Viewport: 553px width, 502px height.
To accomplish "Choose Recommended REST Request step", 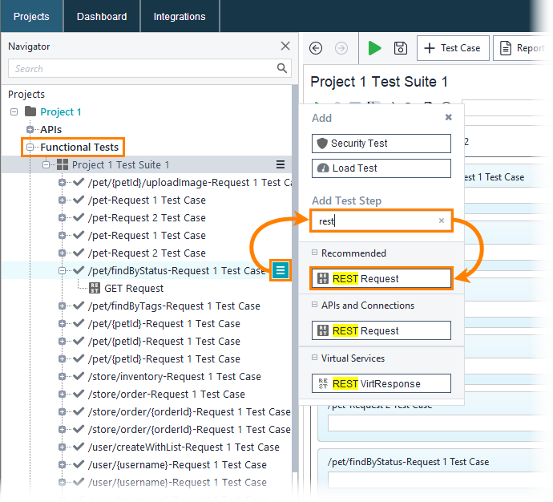I will click(381, 279).
